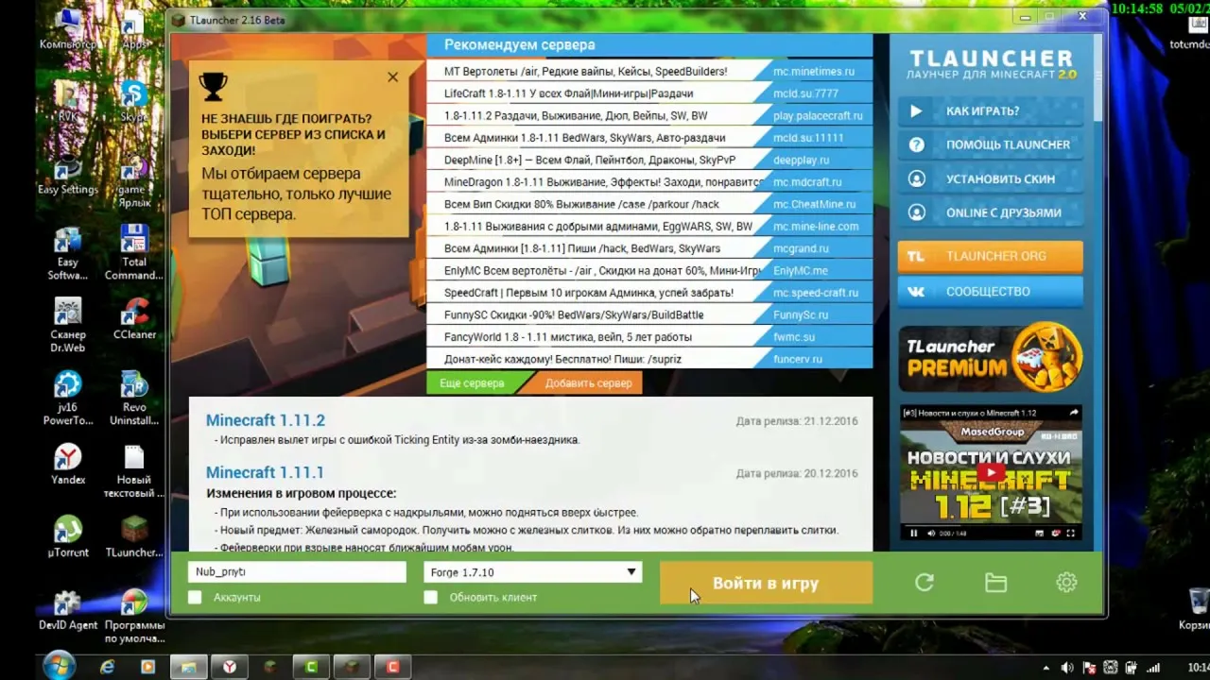
Task: Click the play icon beside "Как играть?"
Action: (x=916, y=110)
